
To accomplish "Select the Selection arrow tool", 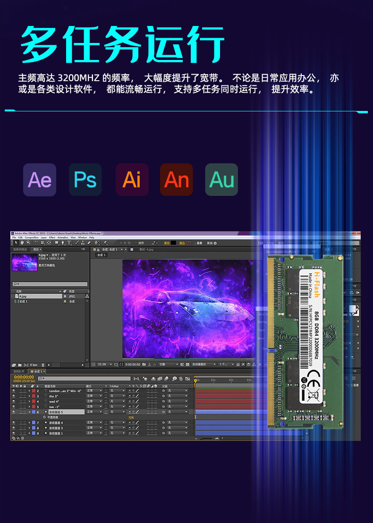I will tap(16, 243).
